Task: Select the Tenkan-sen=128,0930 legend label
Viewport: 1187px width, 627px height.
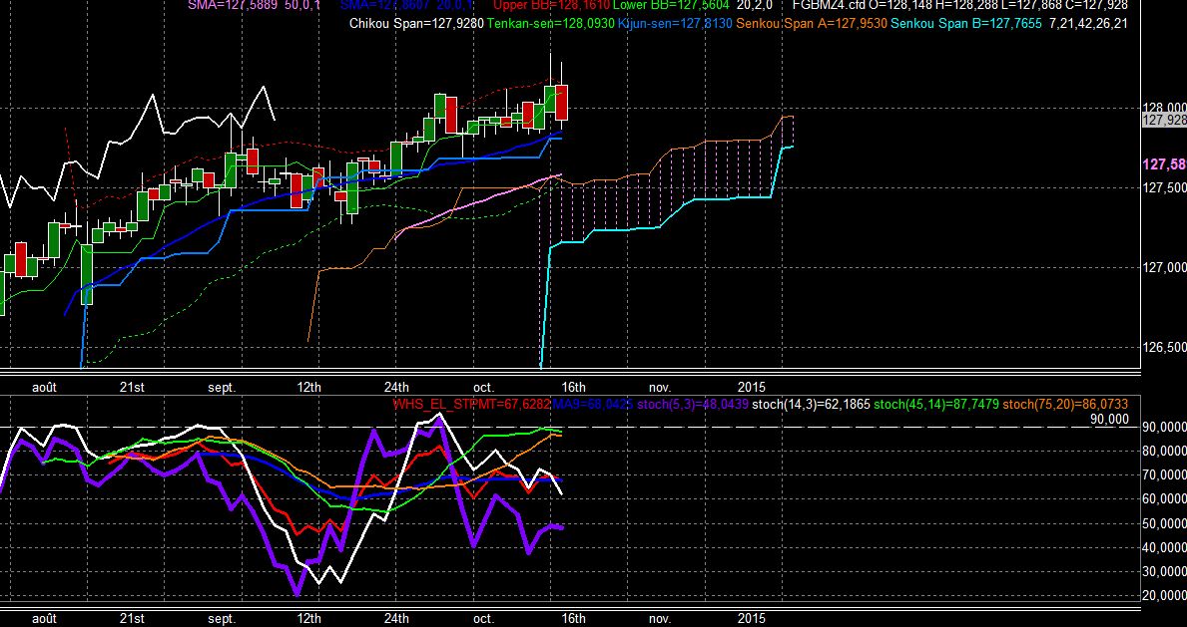Action: click(551, 24)
